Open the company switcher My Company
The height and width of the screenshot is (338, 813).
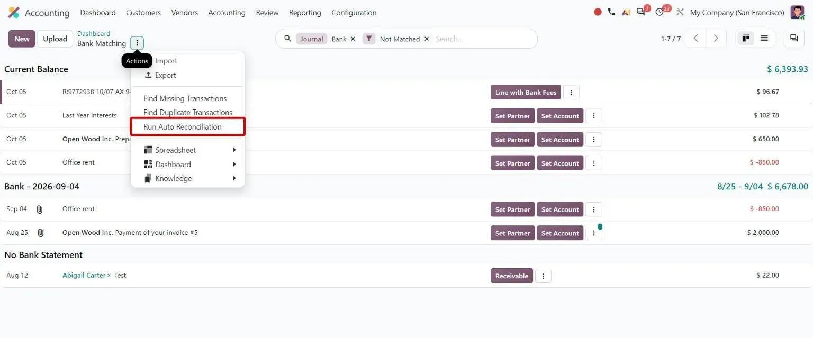[x=737, y=12]
